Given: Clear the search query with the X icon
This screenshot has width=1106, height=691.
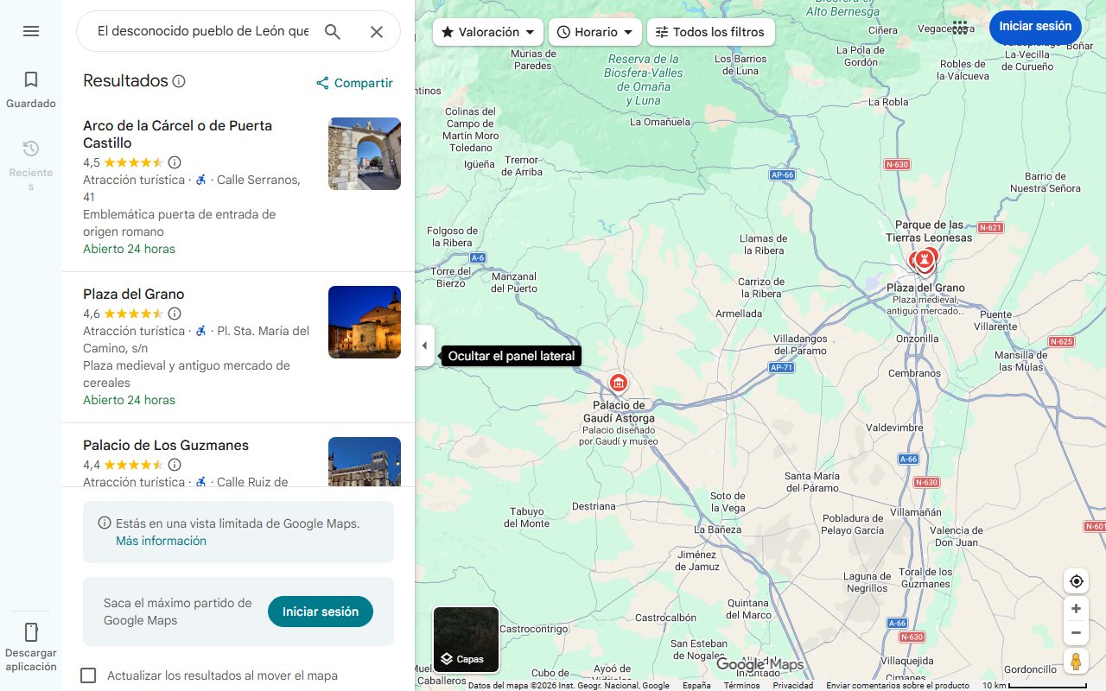Looking at the screenshot, I should pos(376,31).
